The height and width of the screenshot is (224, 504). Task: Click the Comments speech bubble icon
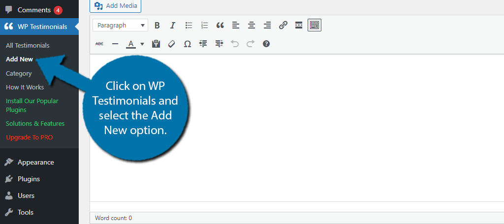tap(9, 10)
